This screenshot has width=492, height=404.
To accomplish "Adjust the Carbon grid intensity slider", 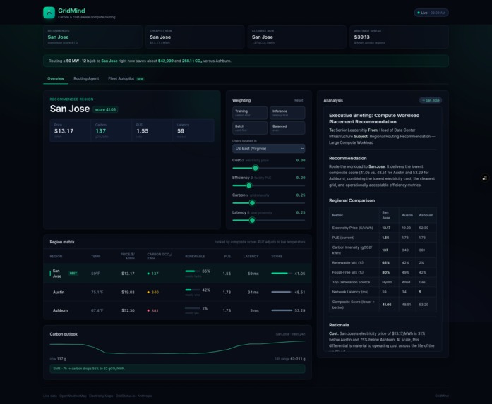I will (269, 203).
